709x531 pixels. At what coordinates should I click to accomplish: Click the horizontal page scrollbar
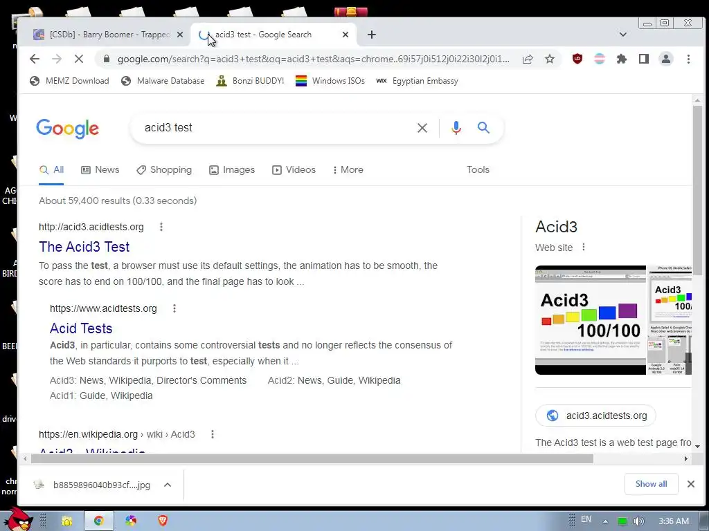[312, 459]
